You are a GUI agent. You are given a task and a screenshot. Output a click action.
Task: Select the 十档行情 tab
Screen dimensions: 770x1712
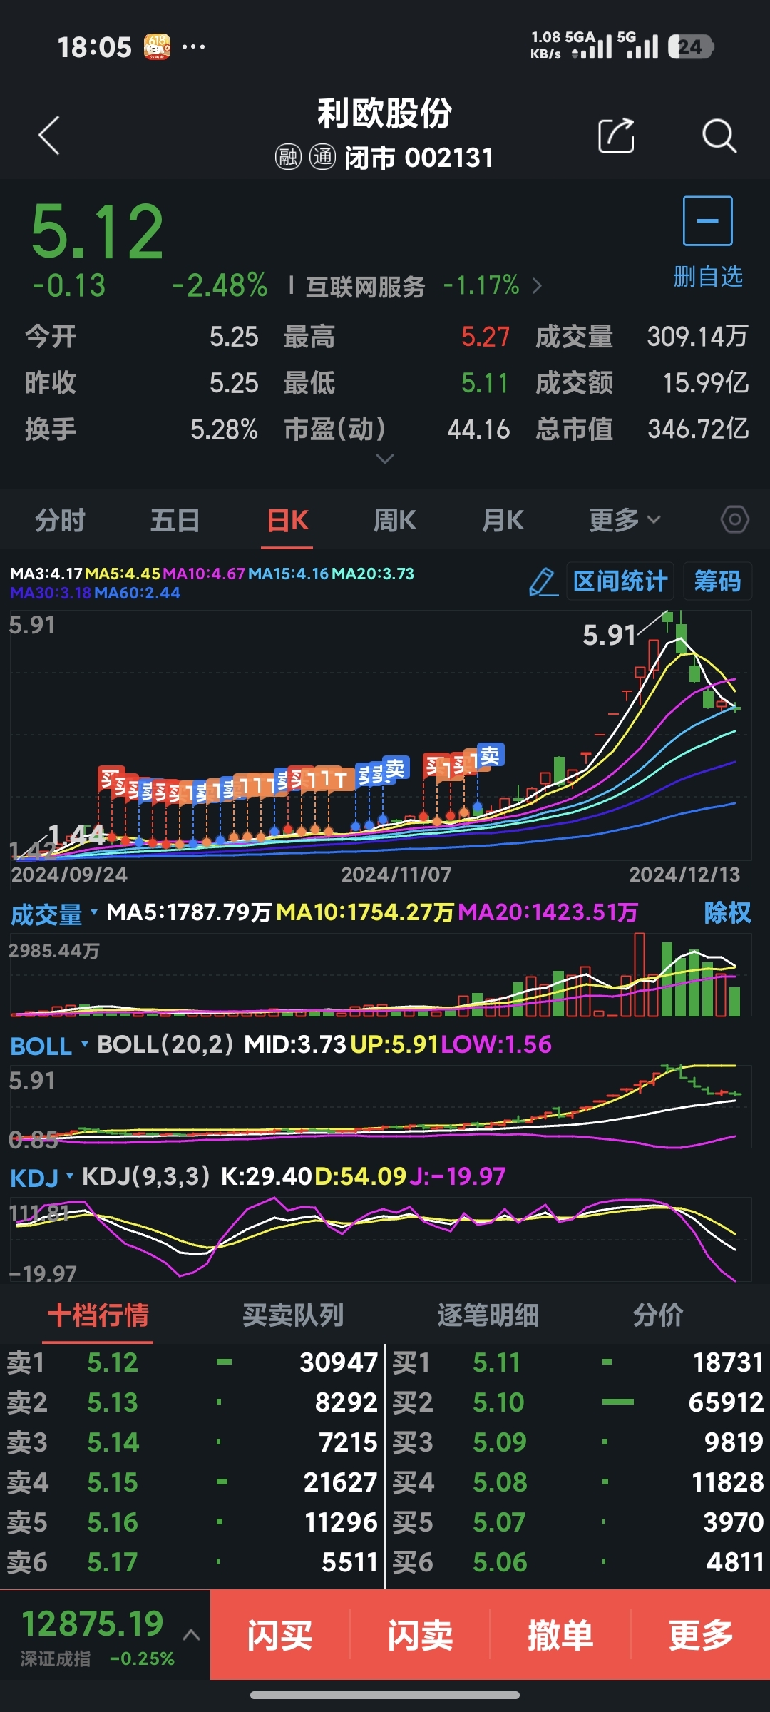click(98, 1315)
